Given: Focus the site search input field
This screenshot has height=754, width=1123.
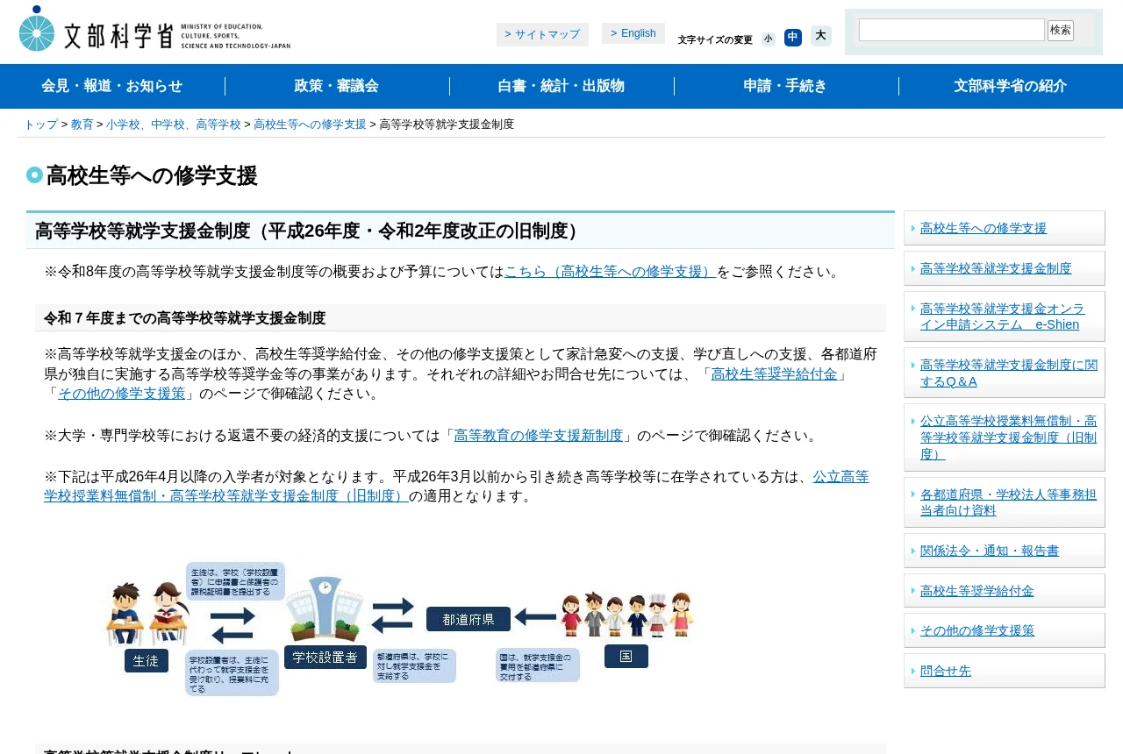Looking at the screenshot, I should tap(952, 30).
